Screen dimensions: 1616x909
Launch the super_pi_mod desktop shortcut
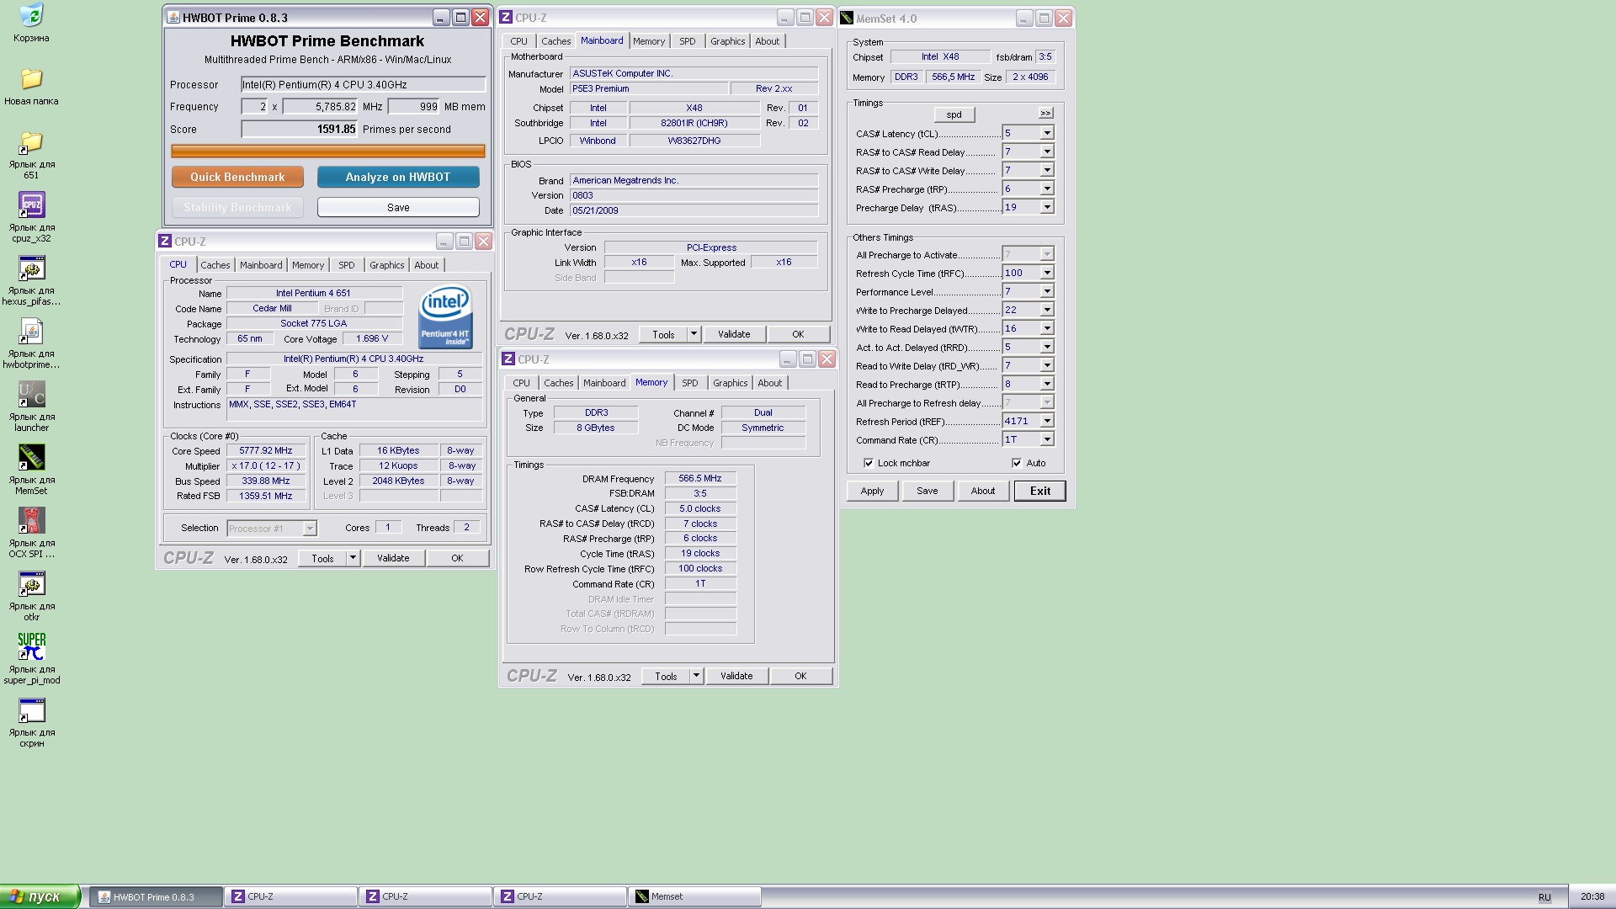[31, 659]
